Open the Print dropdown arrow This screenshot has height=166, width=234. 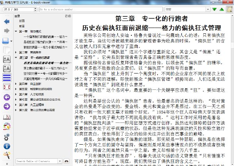coord(11,41)
